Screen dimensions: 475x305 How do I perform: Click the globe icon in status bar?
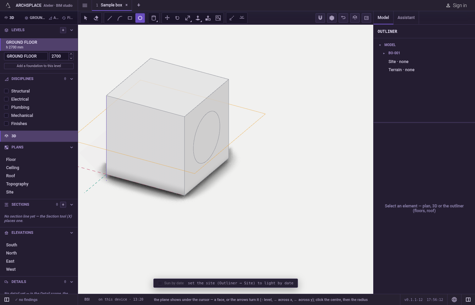[x=454, y=300]
